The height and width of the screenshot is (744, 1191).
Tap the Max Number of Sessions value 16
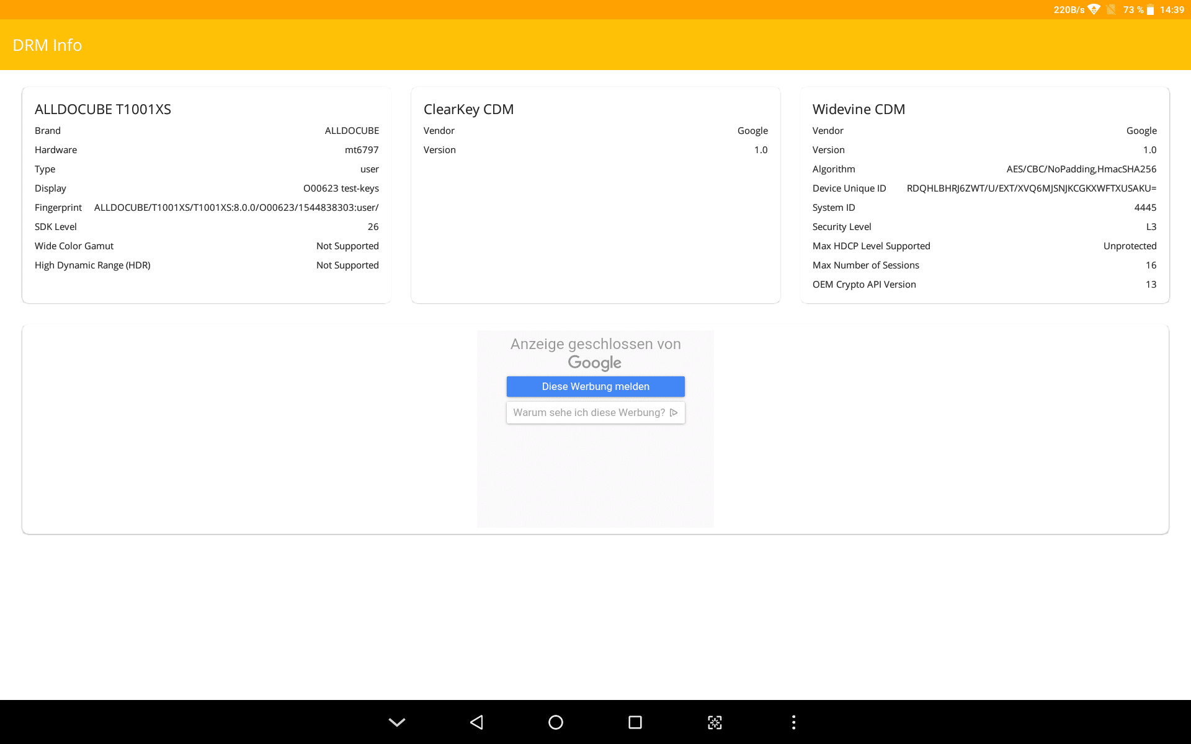point(1151,265)
